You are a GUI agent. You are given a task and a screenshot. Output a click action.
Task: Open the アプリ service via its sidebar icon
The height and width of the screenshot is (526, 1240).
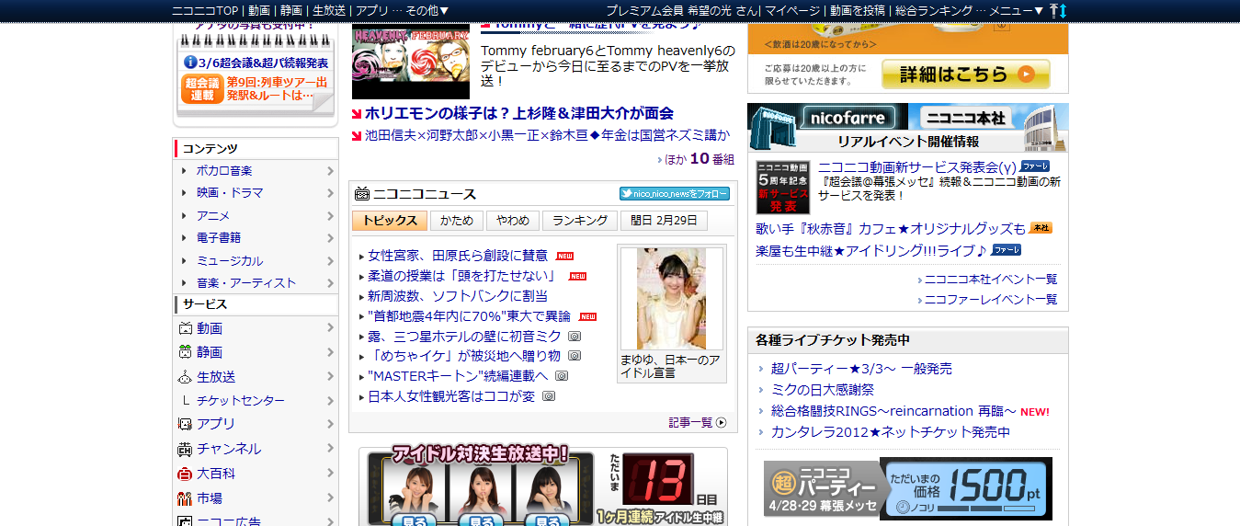(185, 424)
